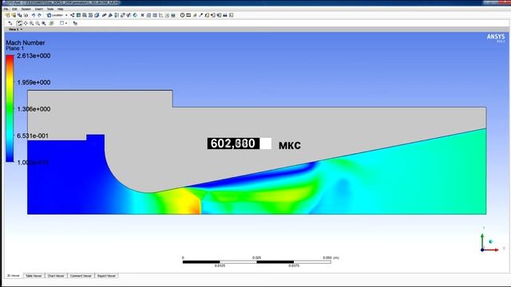Toggle the Rotate viewer tool
Viewport: 511px width, 287px height.
pos(19,23)
